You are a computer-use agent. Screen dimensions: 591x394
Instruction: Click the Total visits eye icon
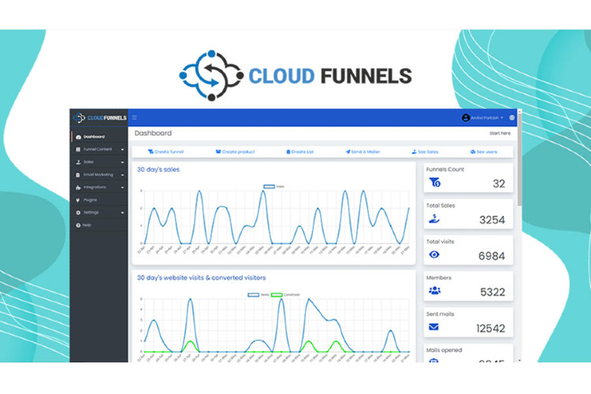click(434, 255)
